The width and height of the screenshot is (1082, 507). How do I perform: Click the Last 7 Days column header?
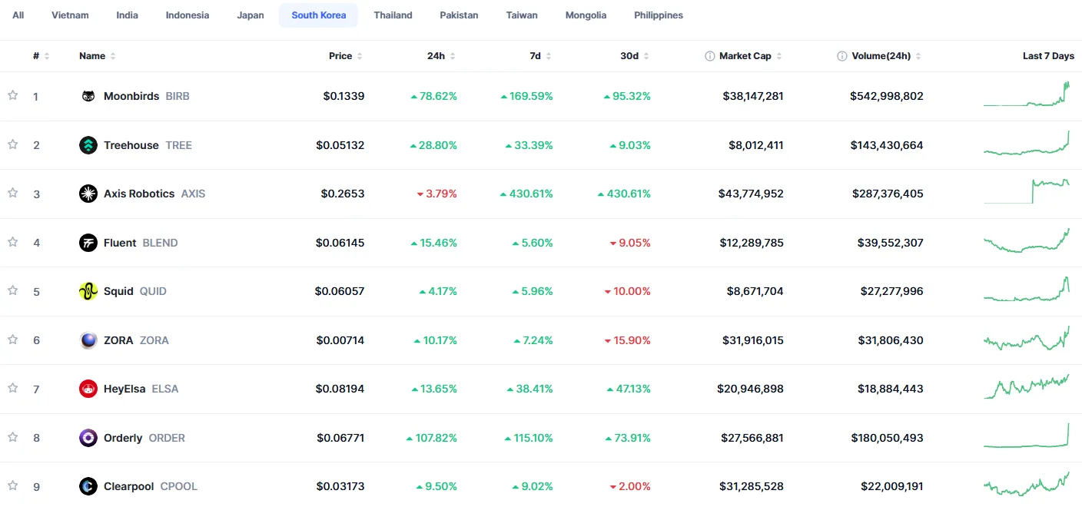pyautogui.click(x=1048, y=56)
